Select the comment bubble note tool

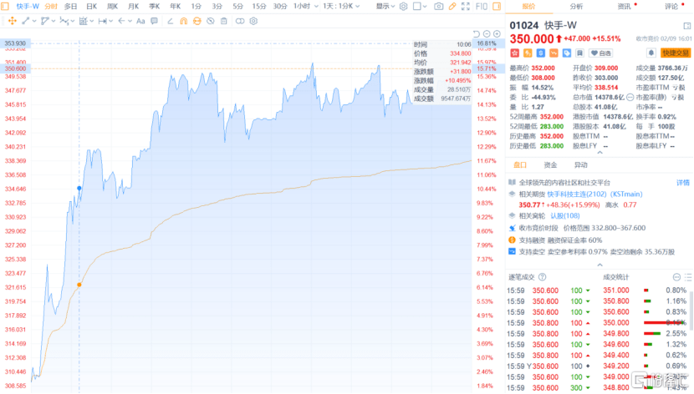[154, 21]
